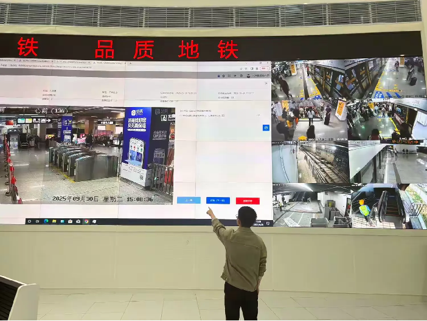
Task: Close the second browser tab
Action: pos(52,61)
